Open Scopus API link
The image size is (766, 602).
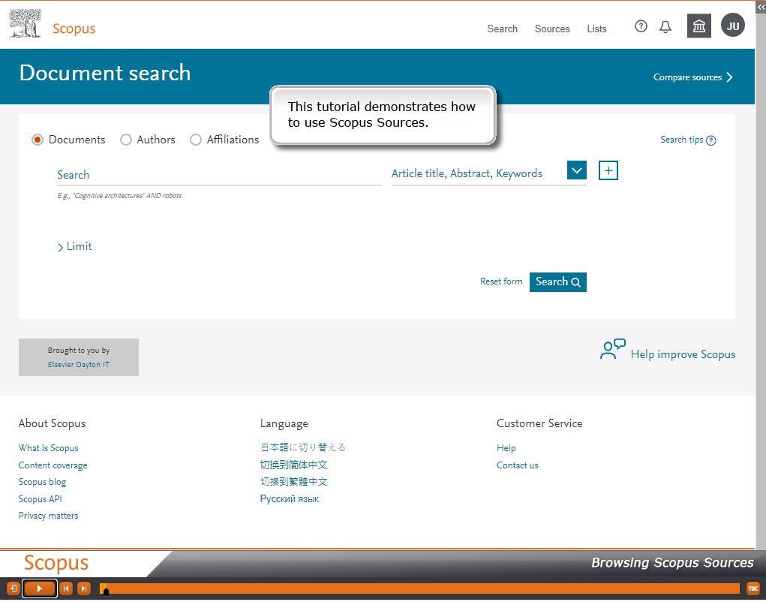40,499
